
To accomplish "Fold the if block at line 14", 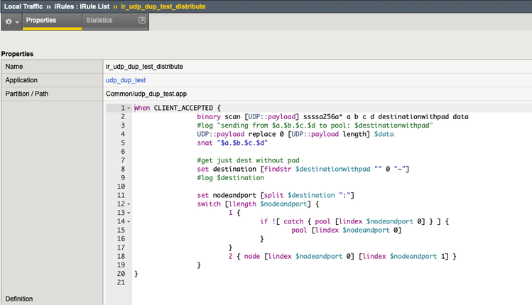I will coord(129,221).
